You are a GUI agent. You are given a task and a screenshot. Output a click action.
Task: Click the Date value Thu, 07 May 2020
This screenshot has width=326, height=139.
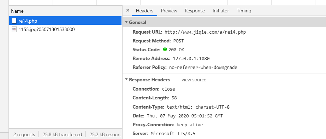point(185,116)
